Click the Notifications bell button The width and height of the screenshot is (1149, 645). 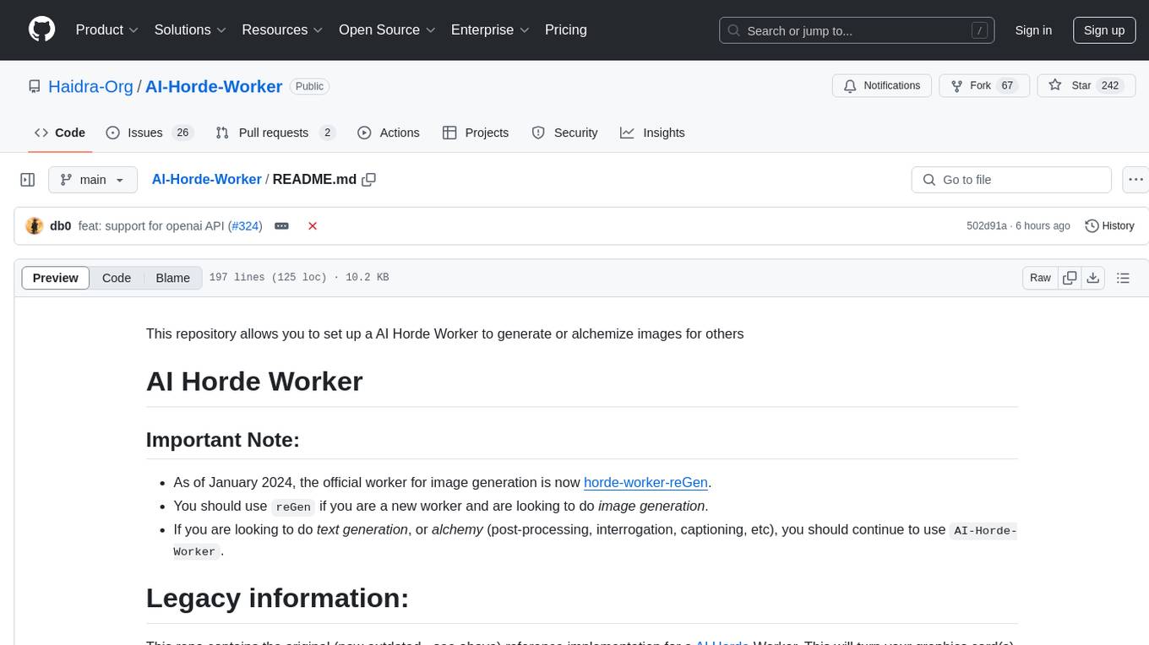(882, 86)
